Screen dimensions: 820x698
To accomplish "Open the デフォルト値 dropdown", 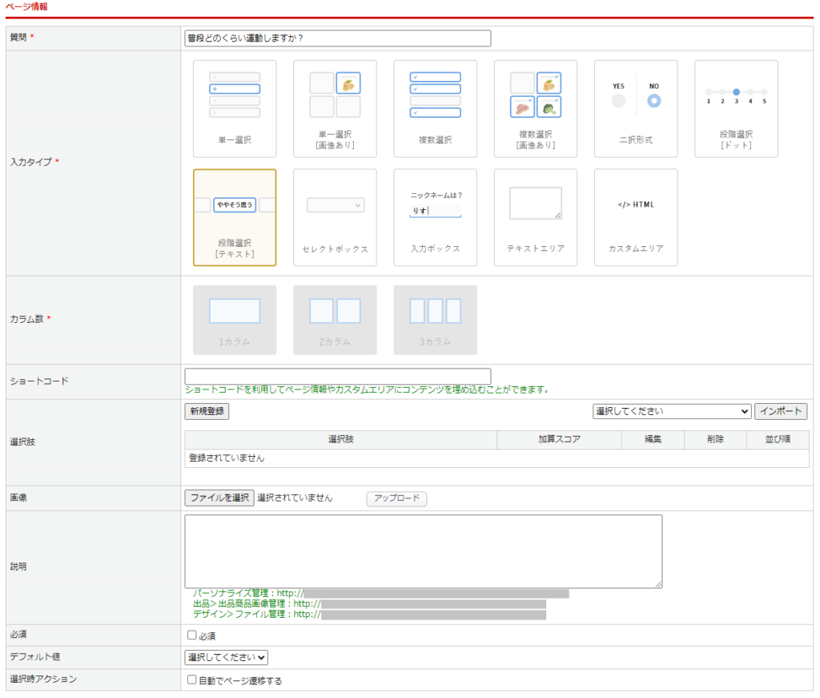I will pyautogui.click(x=226, y=657).
